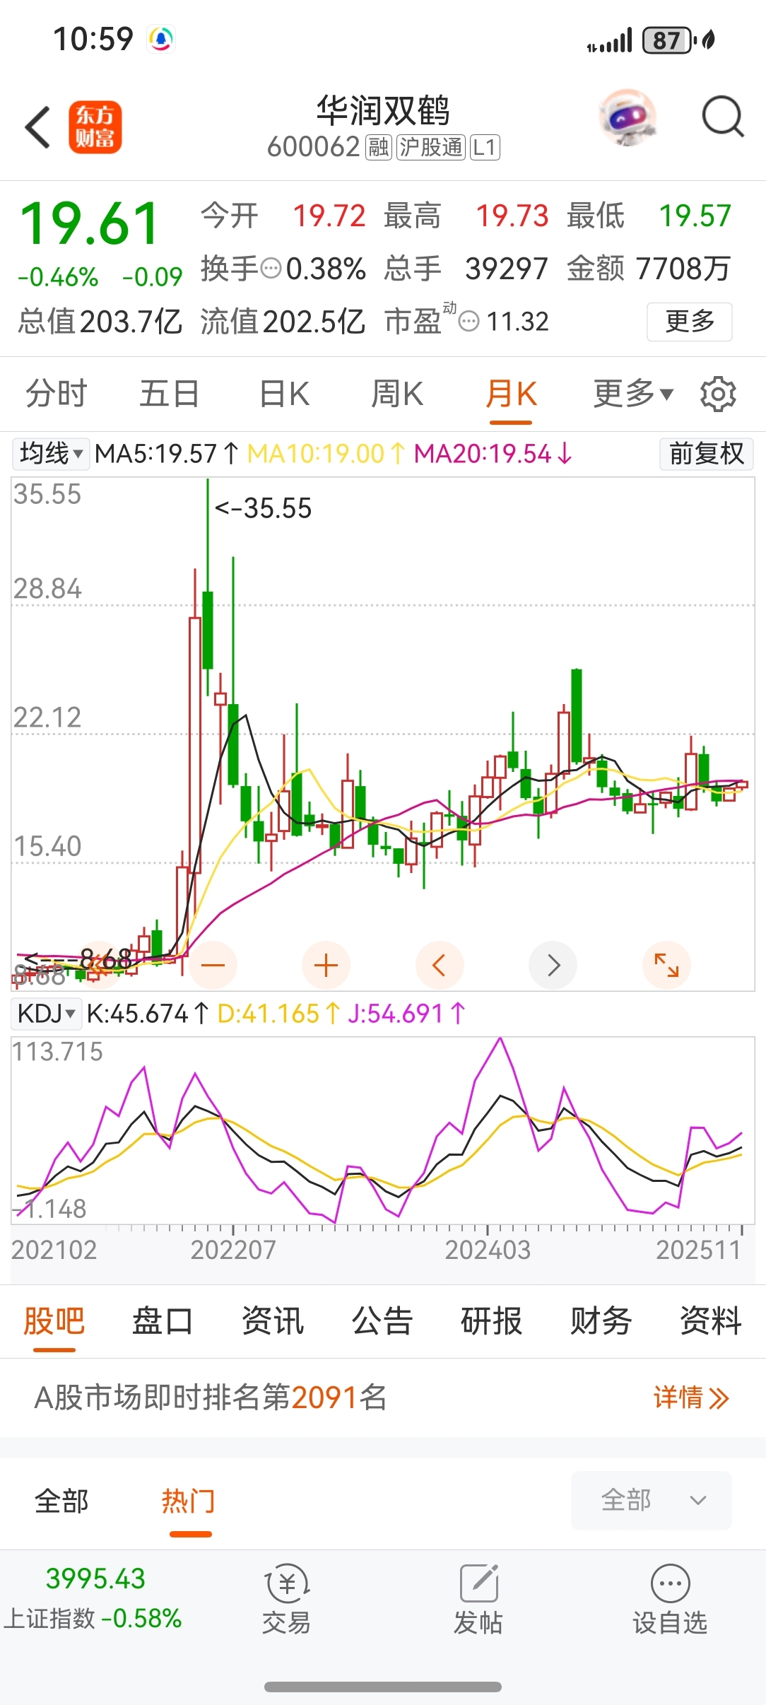Tap the 202403 date axis label
Viewport: 766px width, 1705px height.
coord(488,1250)
